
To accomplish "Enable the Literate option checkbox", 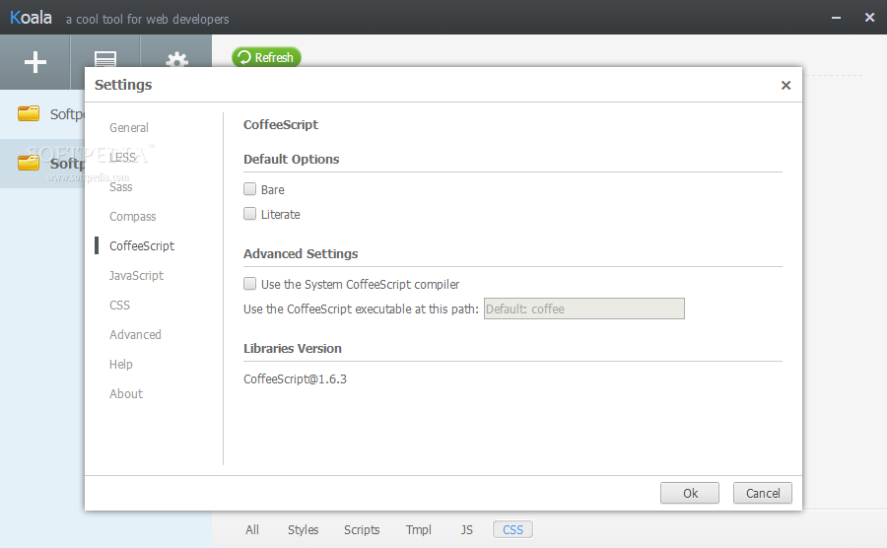I will pyautogui.click(x=249, y=214).
